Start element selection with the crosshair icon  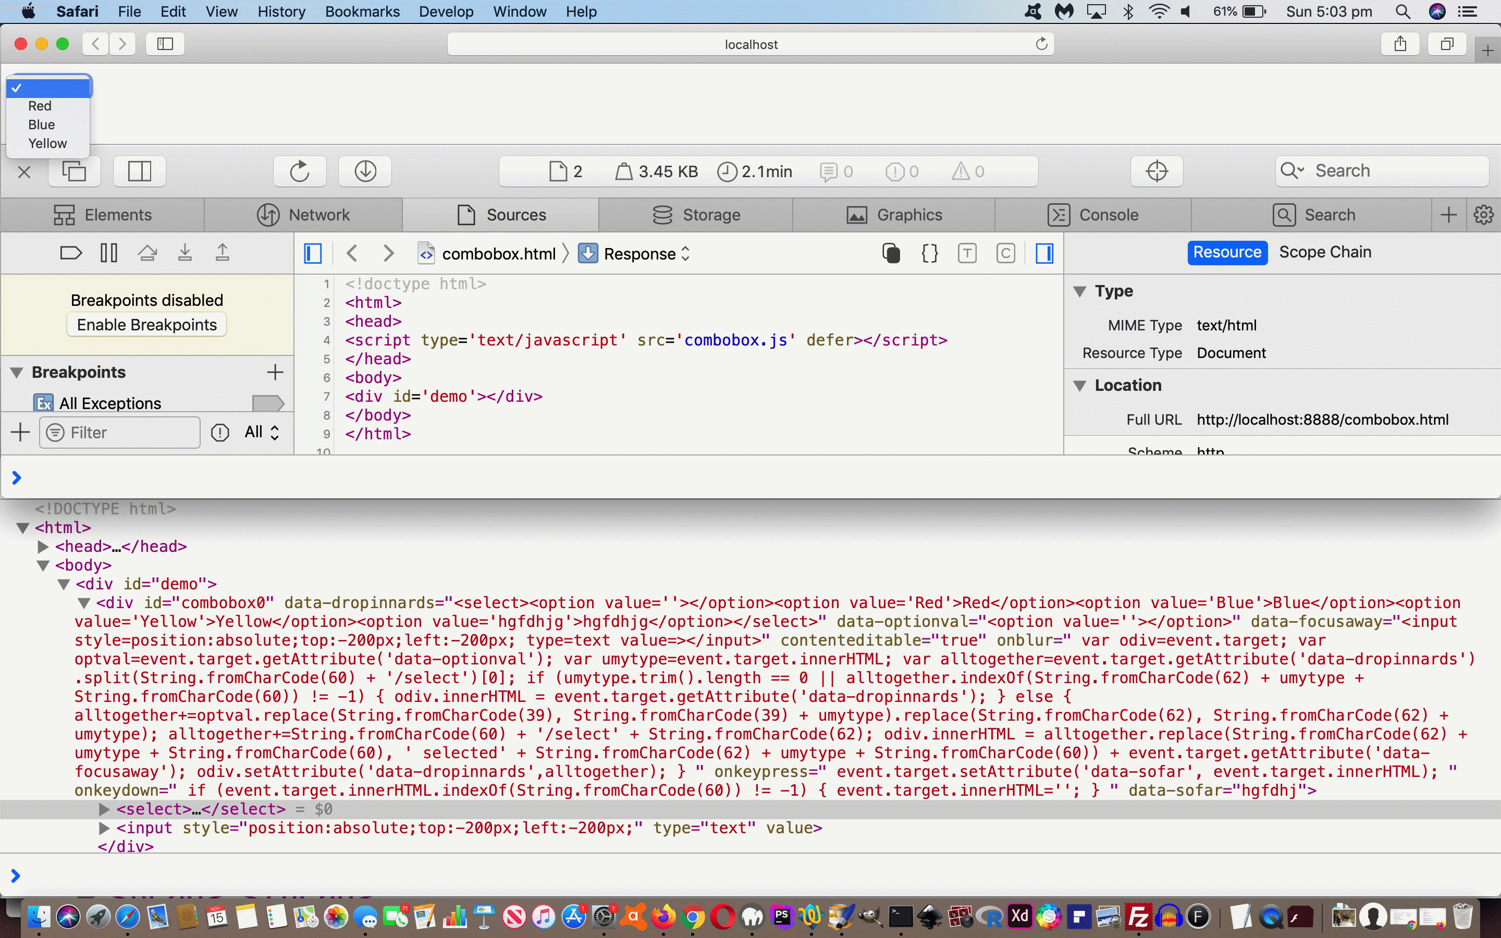pos(1157,171)
